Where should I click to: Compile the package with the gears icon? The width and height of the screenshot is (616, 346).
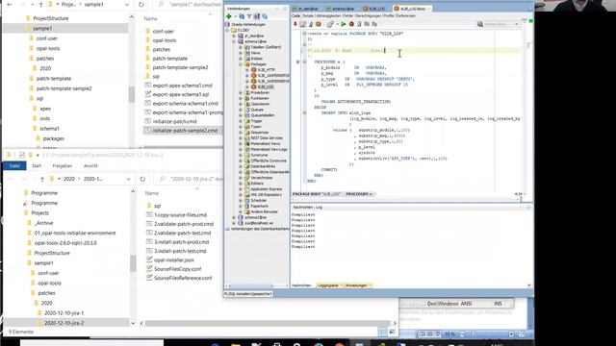[330, 24]
